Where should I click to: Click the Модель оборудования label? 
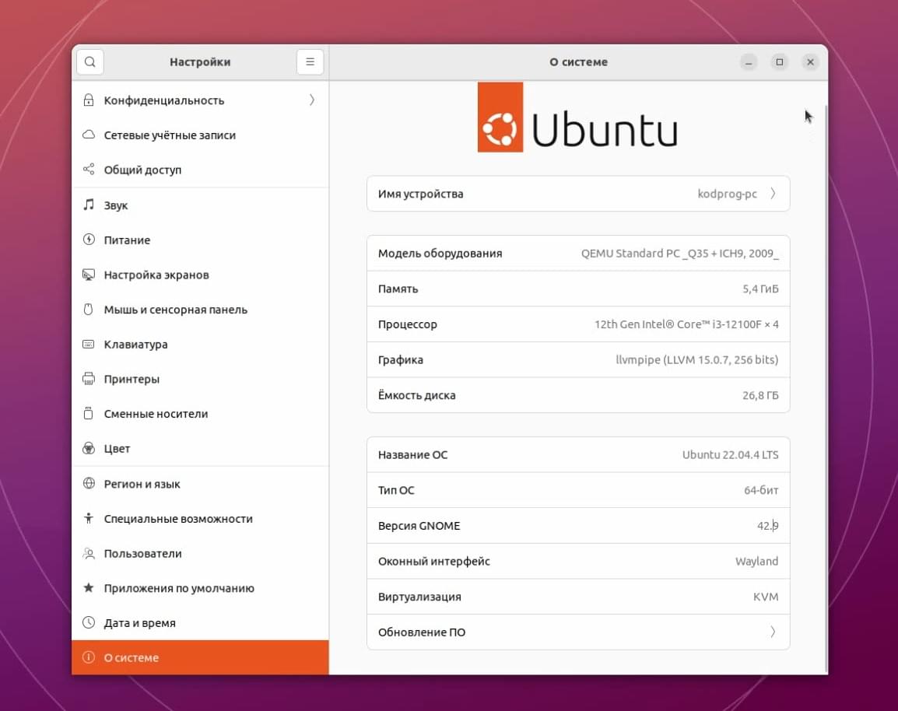click(x=440, y=254)
